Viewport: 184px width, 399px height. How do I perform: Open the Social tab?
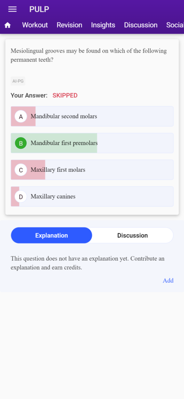pyautogui.click(x=175, y=25)
